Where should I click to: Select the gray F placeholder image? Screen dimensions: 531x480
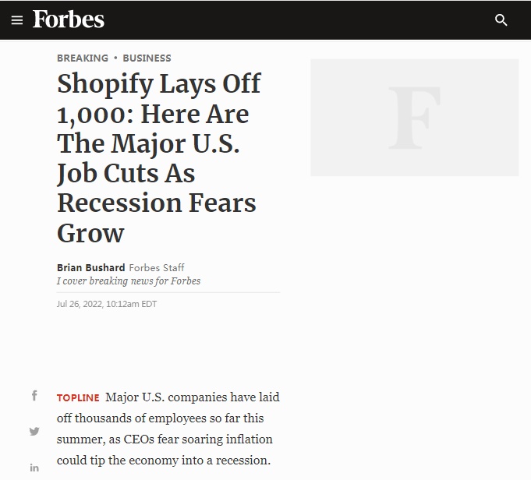coord(414,118)
